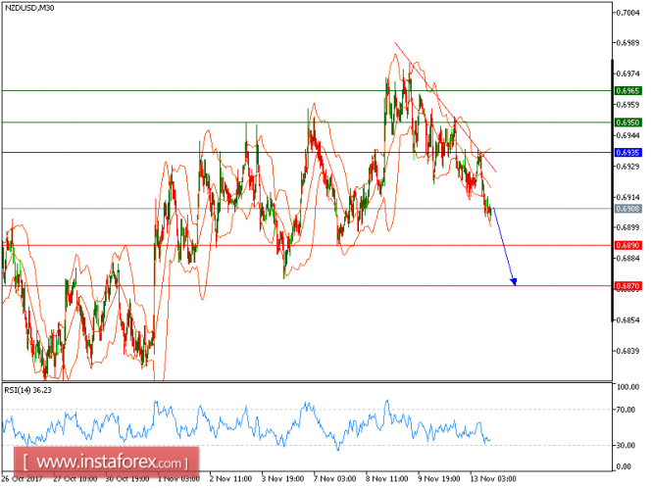The height and width of the screenshot is (488, 651).
Task: Click the RSI 30.00 scale value
Action: click(x=626, y=445)
